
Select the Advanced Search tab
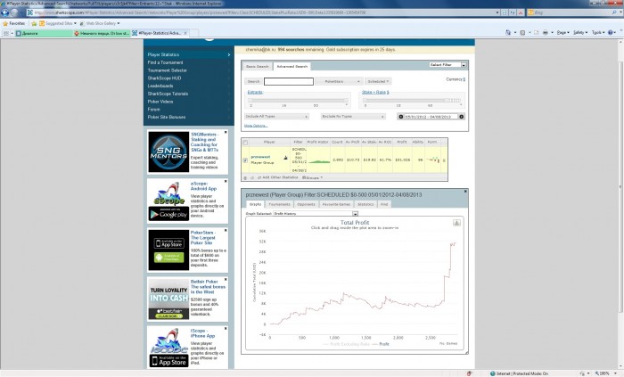click(x=291, y=67)
